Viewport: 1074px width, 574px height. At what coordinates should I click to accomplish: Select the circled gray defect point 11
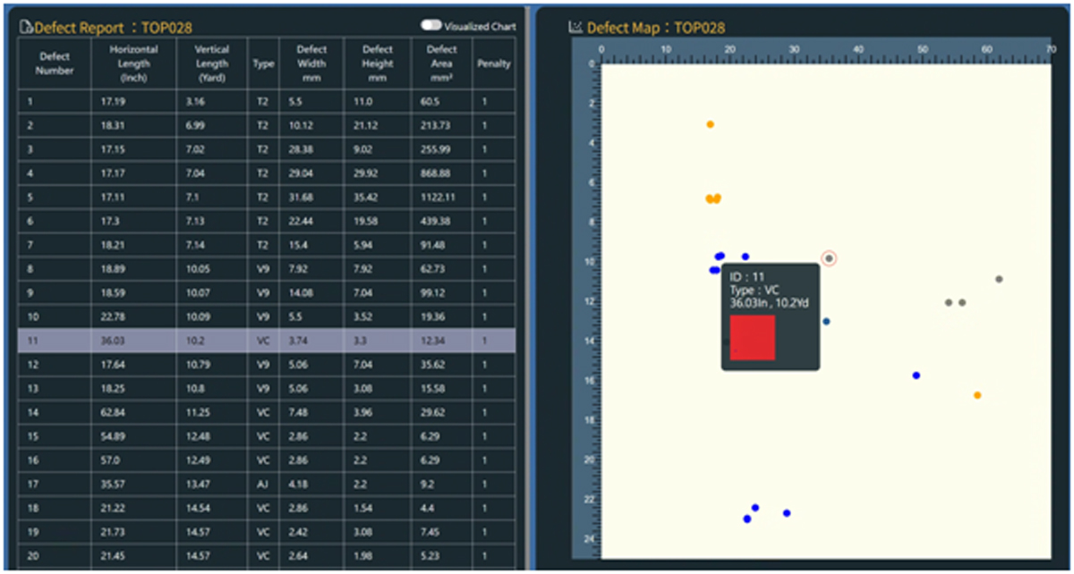[829, 258]
